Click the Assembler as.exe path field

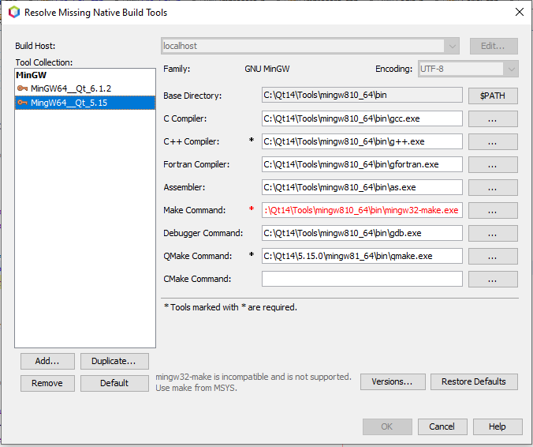pyautogui.click(x=362, y=187)
